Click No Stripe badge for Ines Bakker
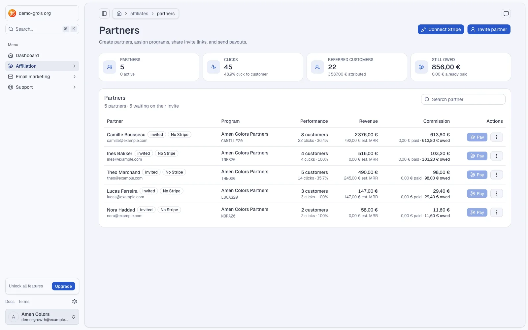Image resolution: width=528 pixels, height=330 pixels. (166, 153)
